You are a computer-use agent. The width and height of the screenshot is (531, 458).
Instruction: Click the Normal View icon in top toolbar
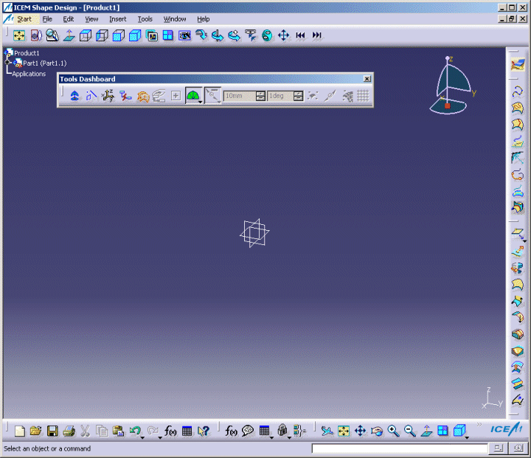[x=69, y=35]
